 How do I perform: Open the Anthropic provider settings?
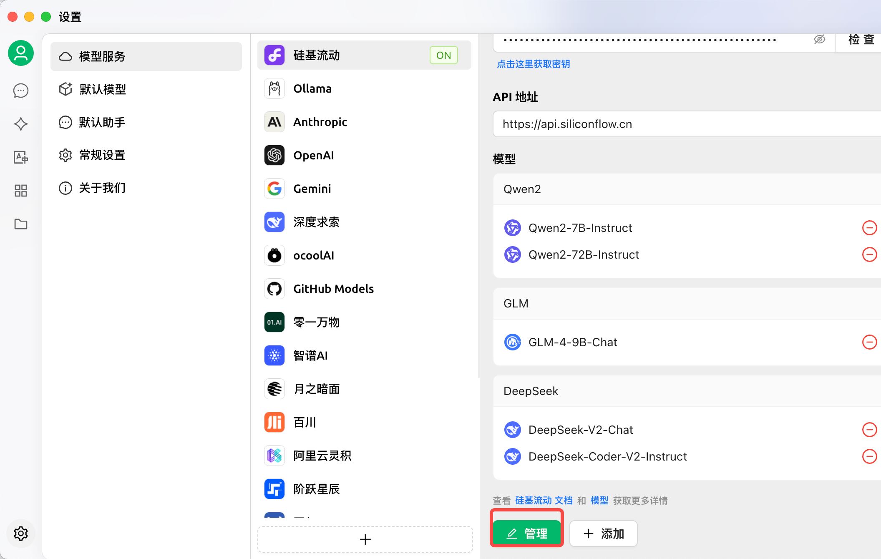[x=320, y=122]
